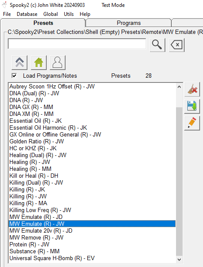This screenshot has width=203, height=267.
Task: Open the Utils menu
Action: click(x=69, y=14)
